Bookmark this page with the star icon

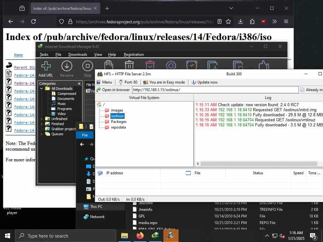(x=228, y=21)
